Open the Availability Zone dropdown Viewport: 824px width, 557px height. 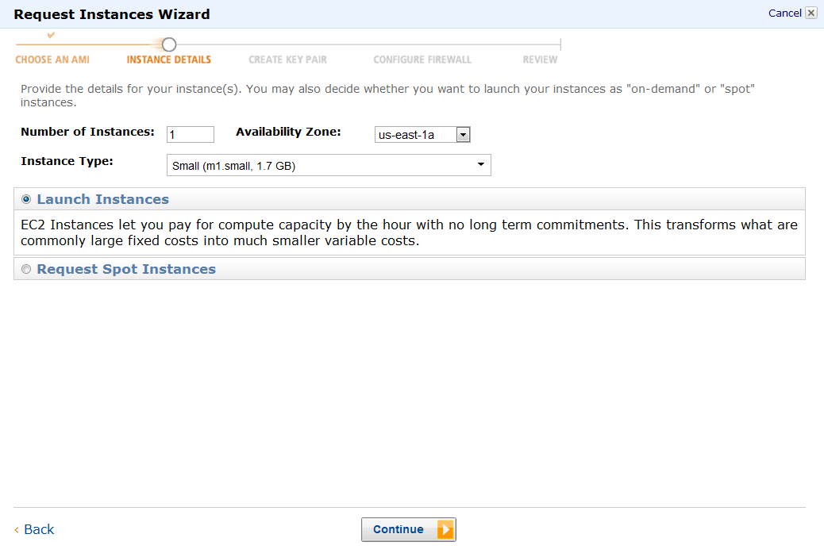422,135
